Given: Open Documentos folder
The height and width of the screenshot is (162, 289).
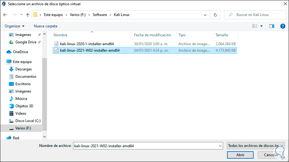Looking at the screenshot, I should [x=26, y=77].
